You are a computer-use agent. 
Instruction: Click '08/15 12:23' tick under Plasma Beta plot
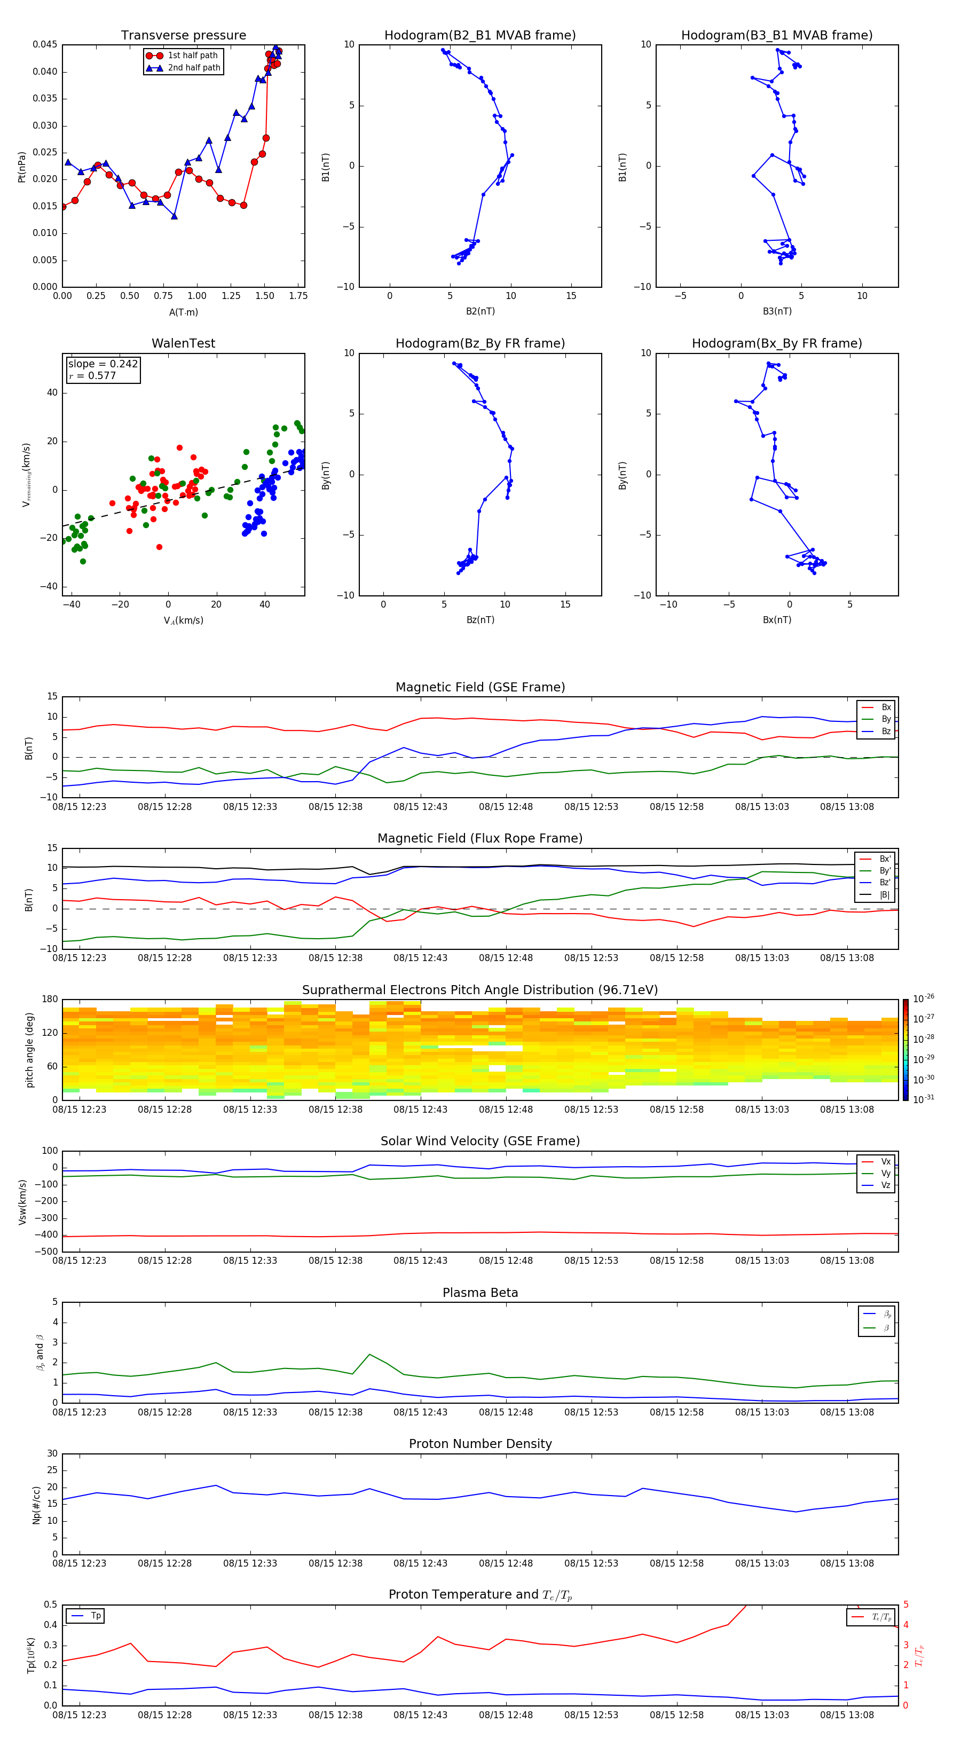(80, 1412)
